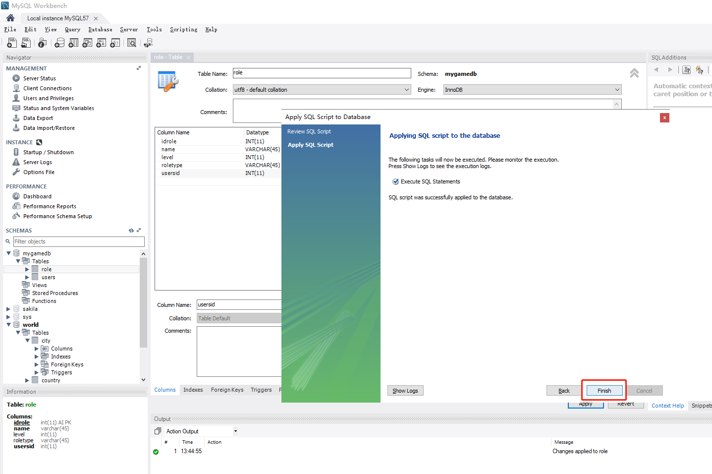Close the role - Table tab
The image size is (712, 474).
[188, 58]
